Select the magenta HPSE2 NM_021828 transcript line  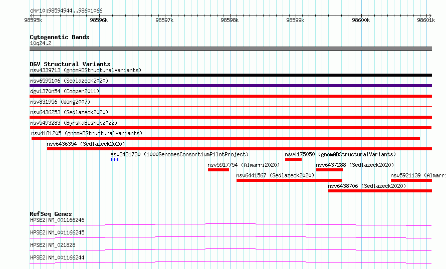point(231,249)
